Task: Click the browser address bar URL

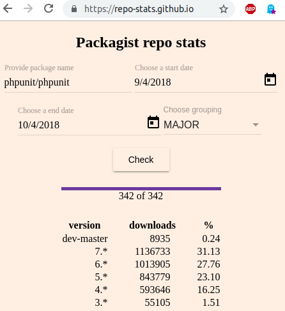Action: 139,9
